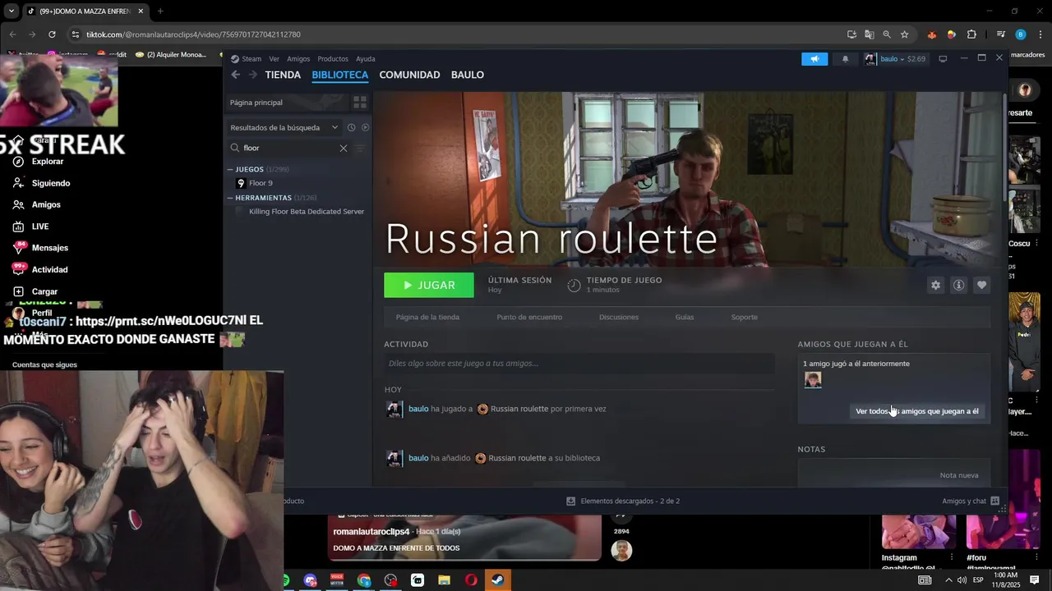Open Opera from the taskbar
The image size is (1052, 591).
pos(471,580)
